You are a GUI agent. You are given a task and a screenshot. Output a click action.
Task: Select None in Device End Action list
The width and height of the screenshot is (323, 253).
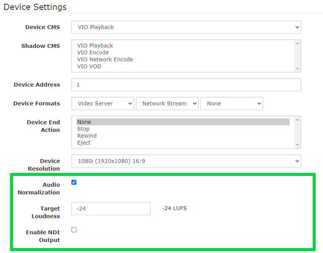tap(183, 122)
